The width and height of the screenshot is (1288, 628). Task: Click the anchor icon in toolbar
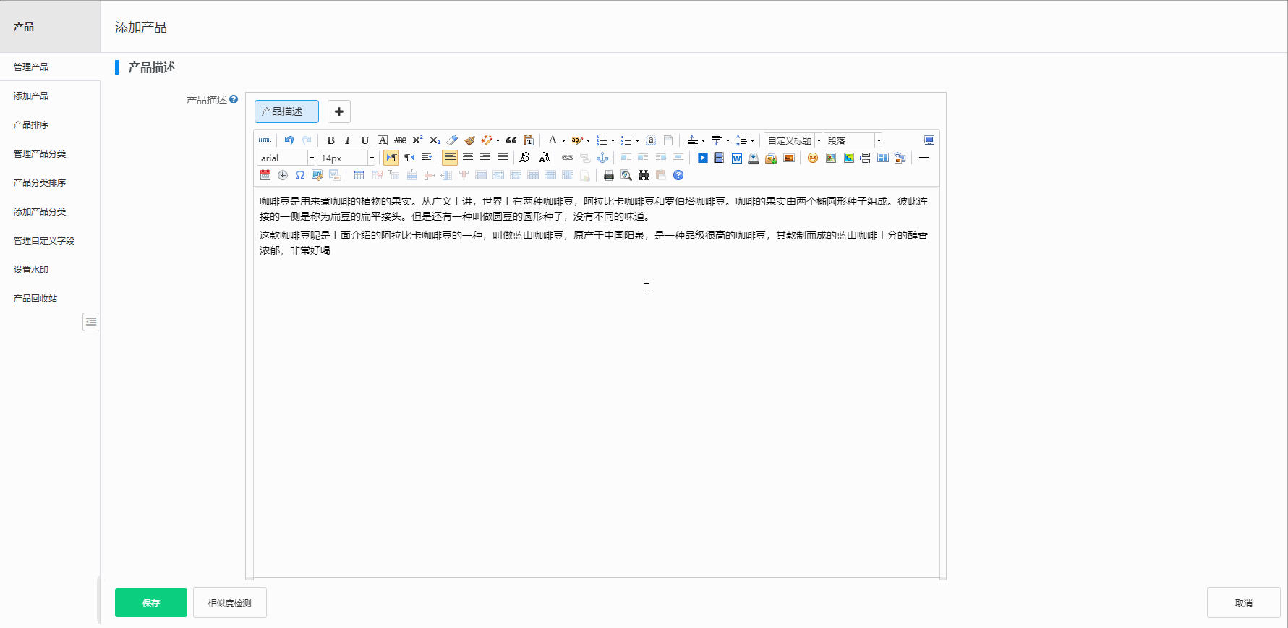(602, 158)
